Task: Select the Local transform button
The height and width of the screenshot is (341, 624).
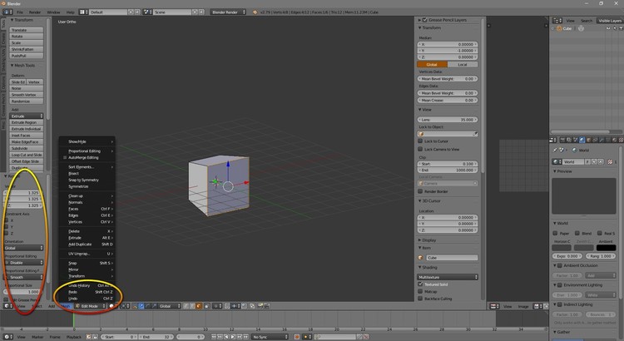Action: click(x=463, y=65)
